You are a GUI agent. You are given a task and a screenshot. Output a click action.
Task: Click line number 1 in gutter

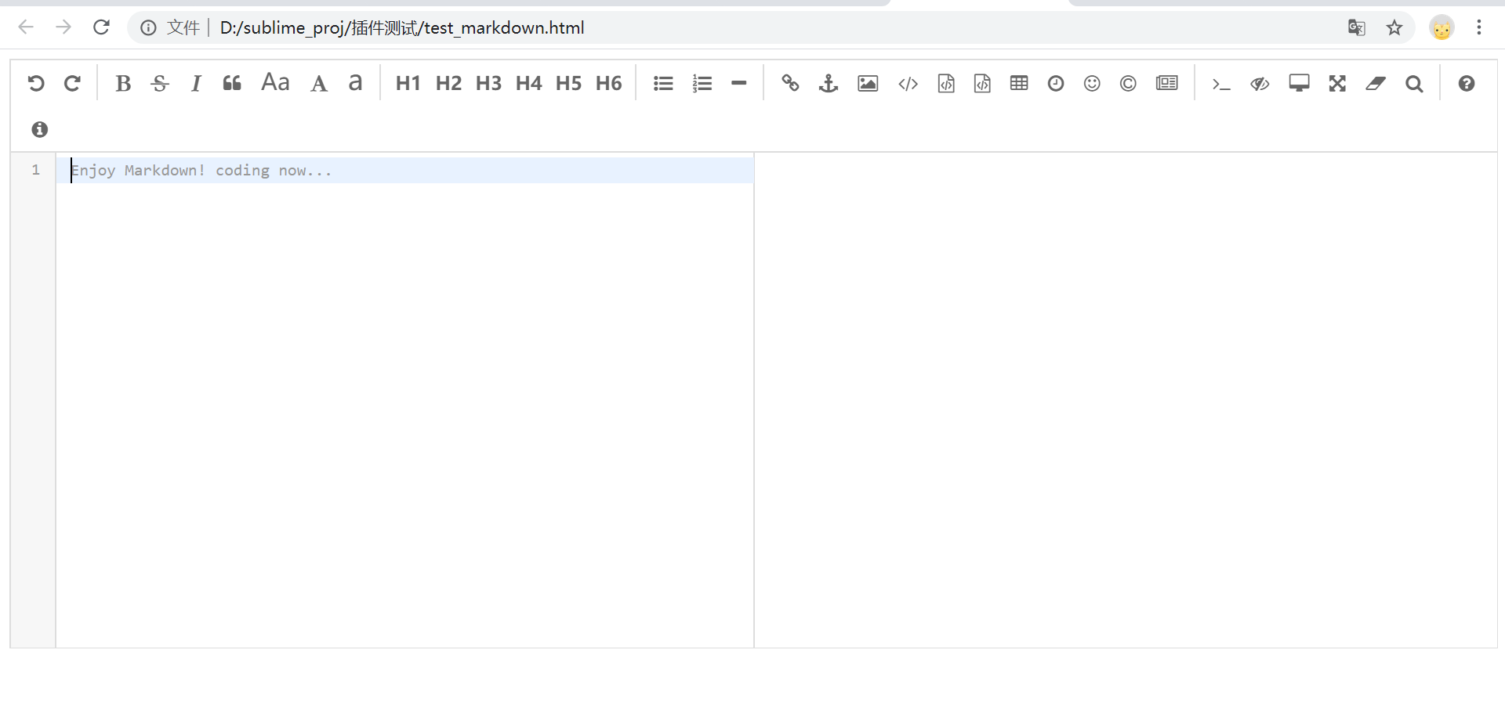click(35, 170)
